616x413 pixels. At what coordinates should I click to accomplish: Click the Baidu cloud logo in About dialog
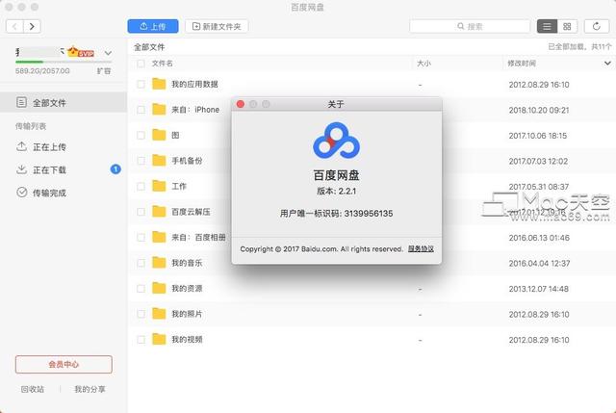(336, 141)
